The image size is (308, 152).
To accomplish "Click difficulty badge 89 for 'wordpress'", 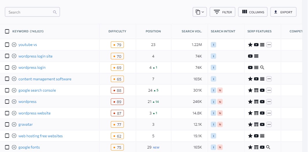I will coord(117,102).
